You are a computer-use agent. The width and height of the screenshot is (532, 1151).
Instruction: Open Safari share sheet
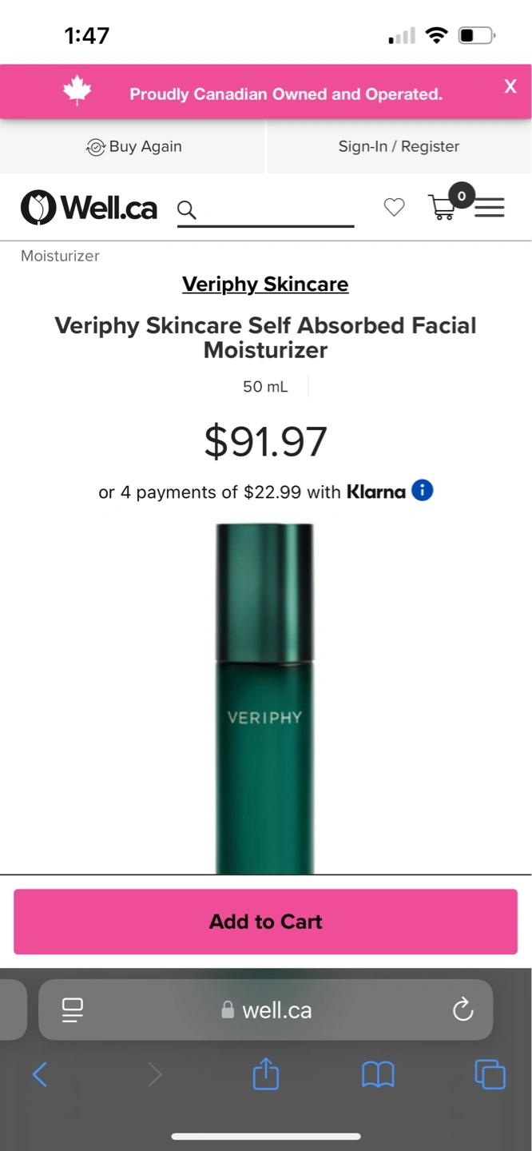266,1073
